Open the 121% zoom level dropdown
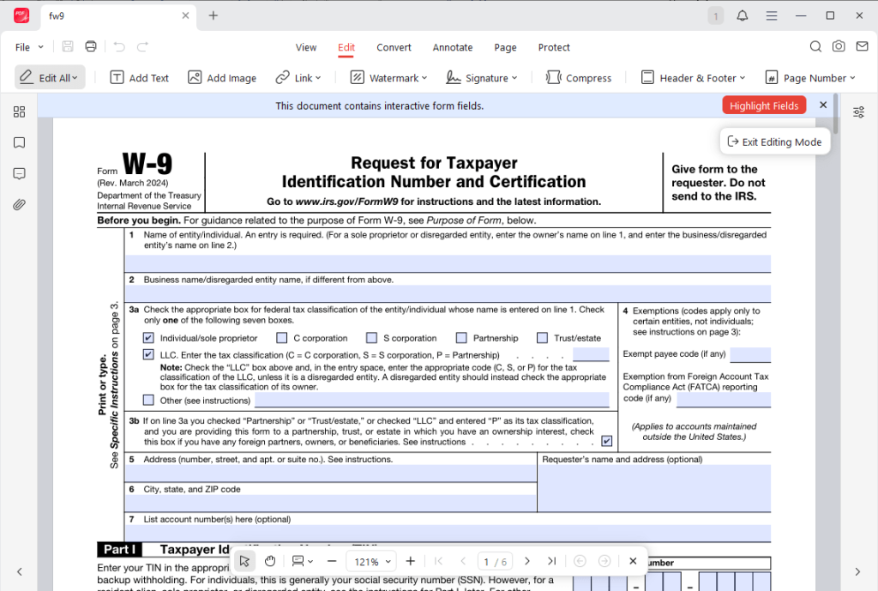Image resolution: width=878 pixels, height=591 pixels. pyautogui.click(x=372, y=561)
